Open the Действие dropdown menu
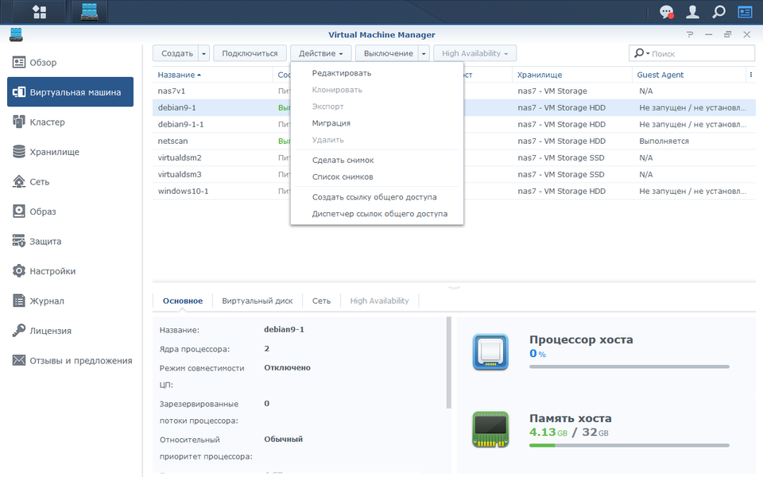Image resolution: width=763 pixels, height=477 pixels. point(320,53)
